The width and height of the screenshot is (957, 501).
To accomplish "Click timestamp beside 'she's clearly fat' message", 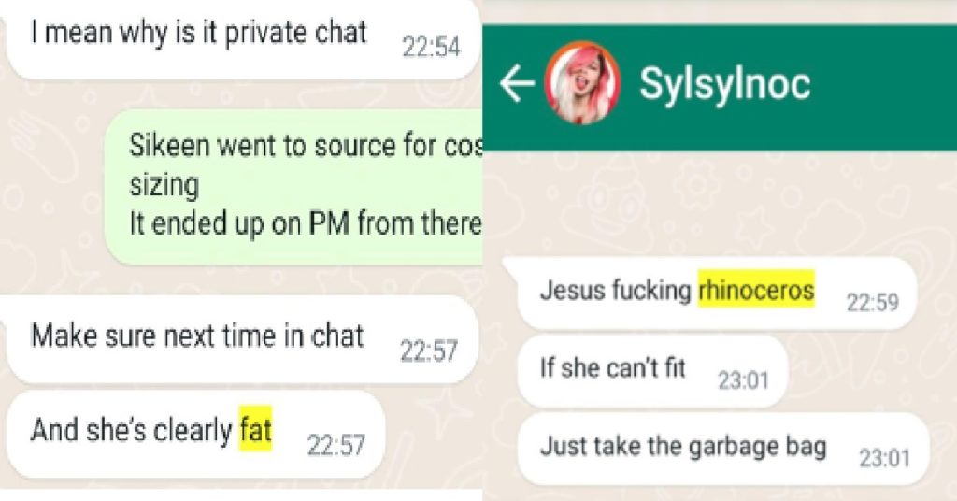I will [x=336, y=445].
